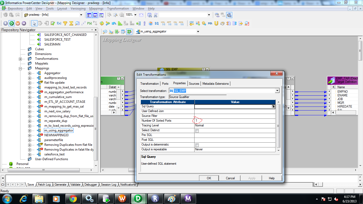Add a Lookup transformation via magnifier icon
Screen dimensions: 363x204
coord(77,23)
